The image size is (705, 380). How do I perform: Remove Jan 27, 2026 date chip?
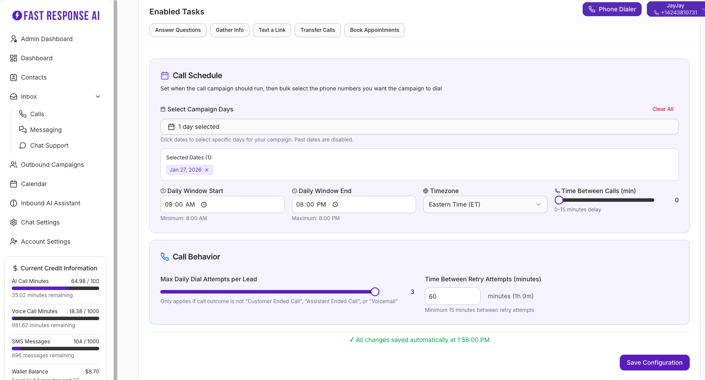click(x=207, y=170)
